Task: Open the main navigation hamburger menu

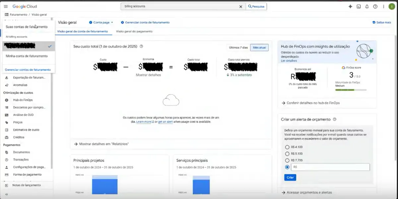Action: (x=6, y=6)
